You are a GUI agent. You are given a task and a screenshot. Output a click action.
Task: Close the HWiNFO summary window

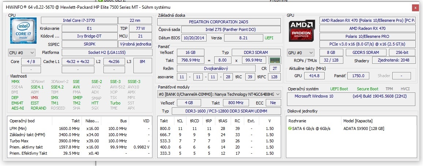(x=415, y=8)
